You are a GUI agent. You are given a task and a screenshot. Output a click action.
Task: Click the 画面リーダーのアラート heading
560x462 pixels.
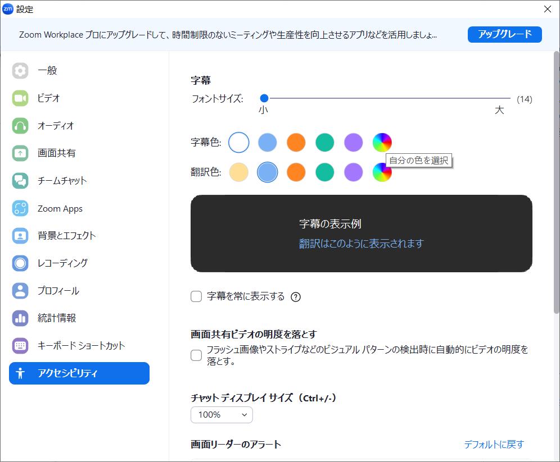[x=236, y=444]
